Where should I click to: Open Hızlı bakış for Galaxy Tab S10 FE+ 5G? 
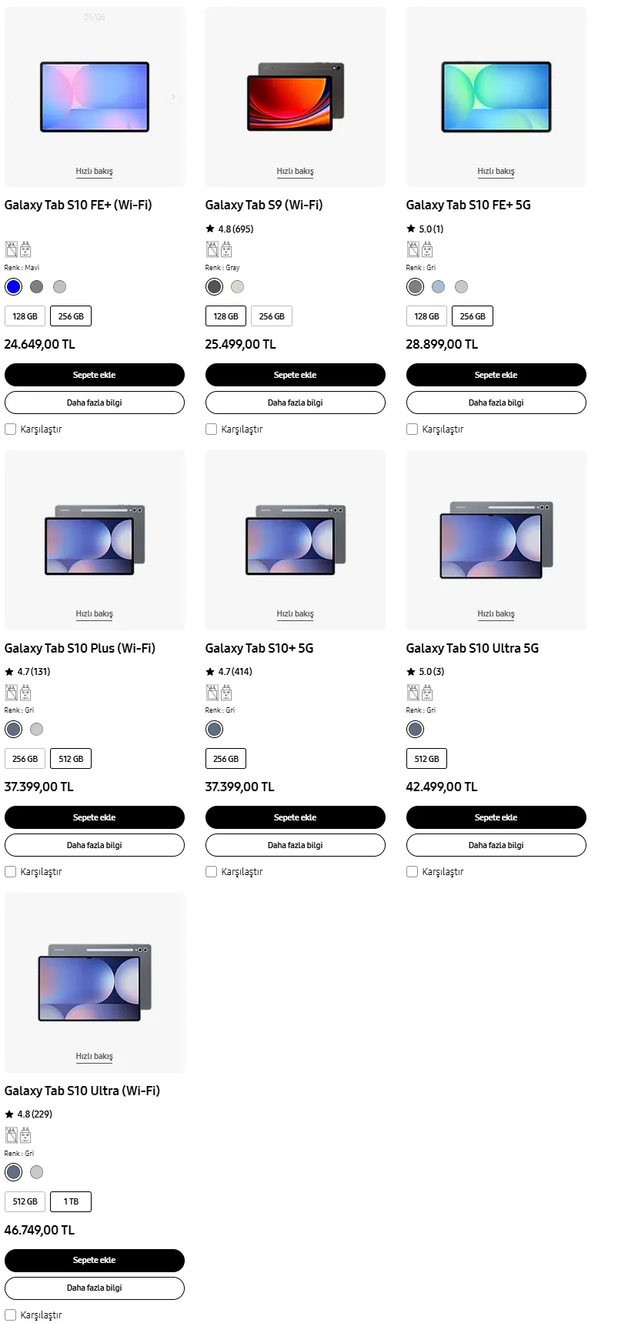[496, 171]
